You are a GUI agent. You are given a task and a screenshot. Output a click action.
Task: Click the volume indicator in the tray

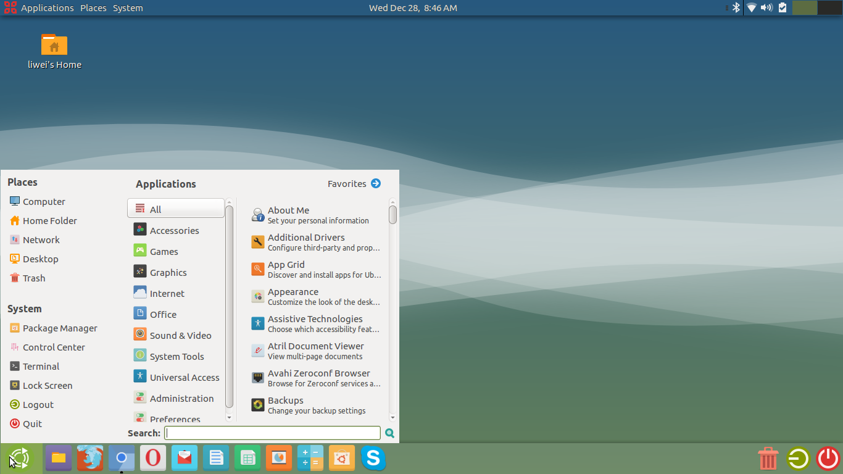766,7
